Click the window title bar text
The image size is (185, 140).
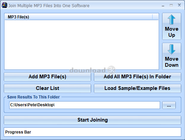49,6
